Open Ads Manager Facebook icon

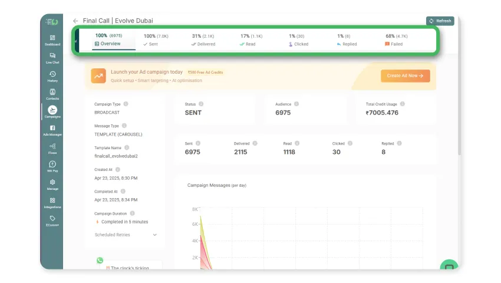[52, 130]
